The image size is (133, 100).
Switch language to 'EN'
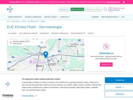(x=123, y=17)
